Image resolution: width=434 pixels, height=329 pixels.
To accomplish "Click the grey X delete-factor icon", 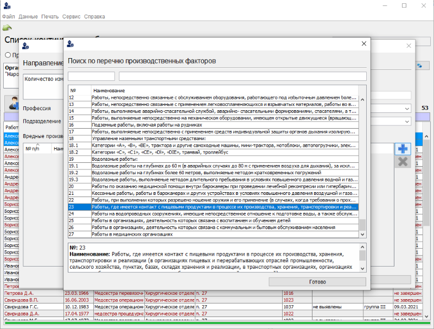I will (x=403, y=161).
